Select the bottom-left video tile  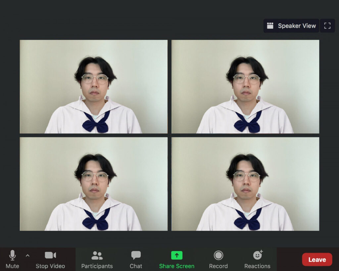pos(94,184)
